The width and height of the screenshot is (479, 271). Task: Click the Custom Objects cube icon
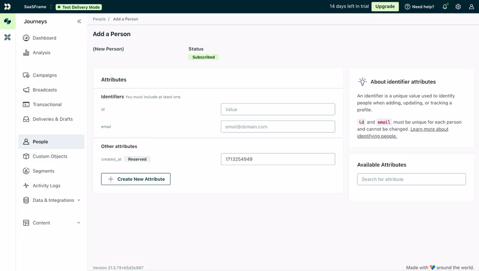(27, 156)
